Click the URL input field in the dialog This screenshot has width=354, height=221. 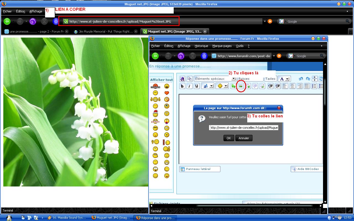(243, 128)
